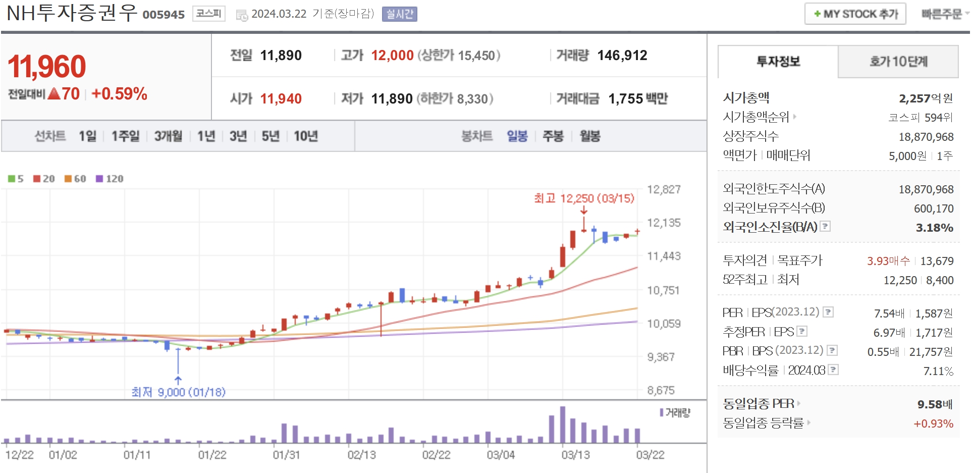The image size is (972, 473).
Task: Click the 코스피 594위 ranking value
Action: pyautogui.click(x=921, y=117)
